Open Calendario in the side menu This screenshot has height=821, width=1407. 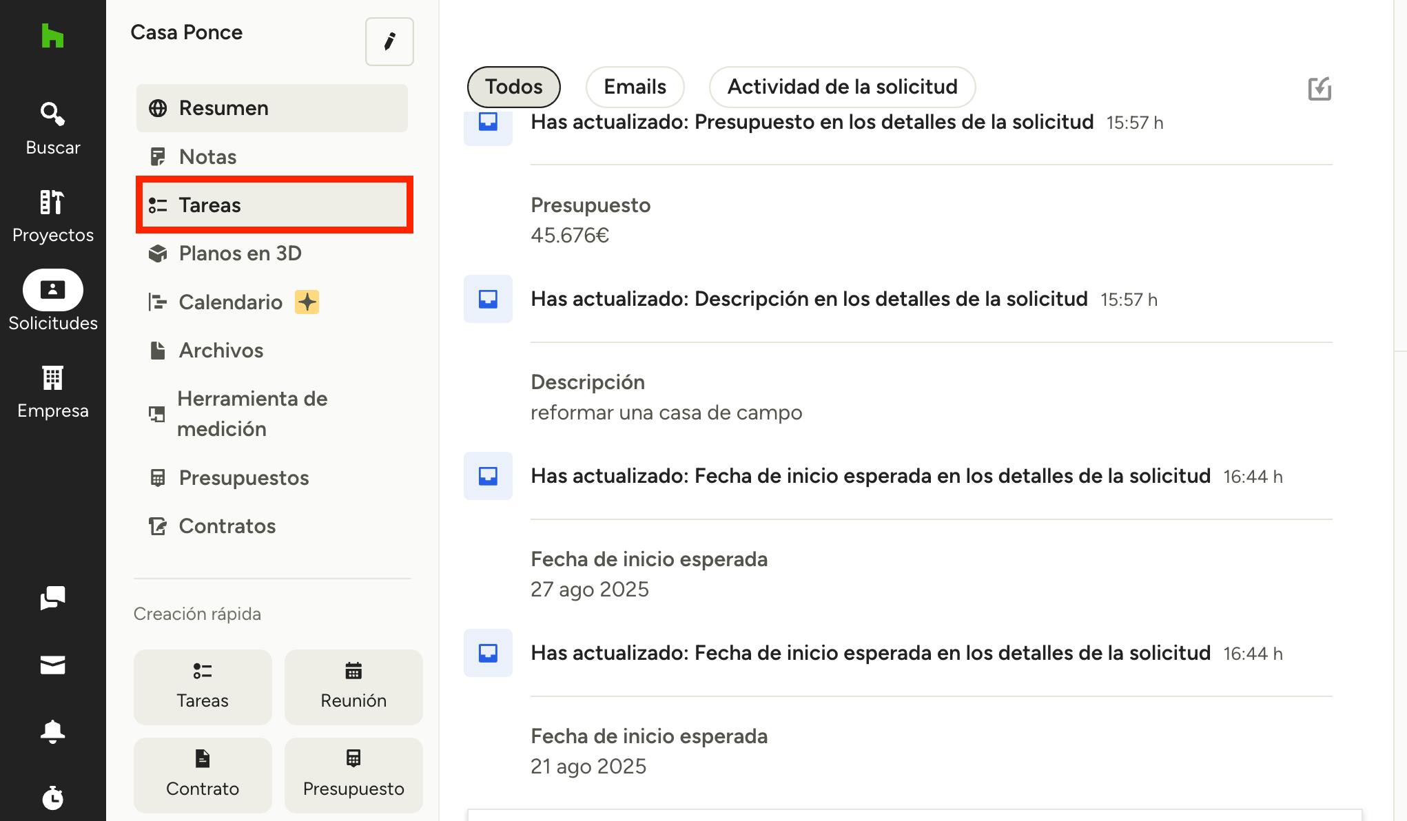230,302
